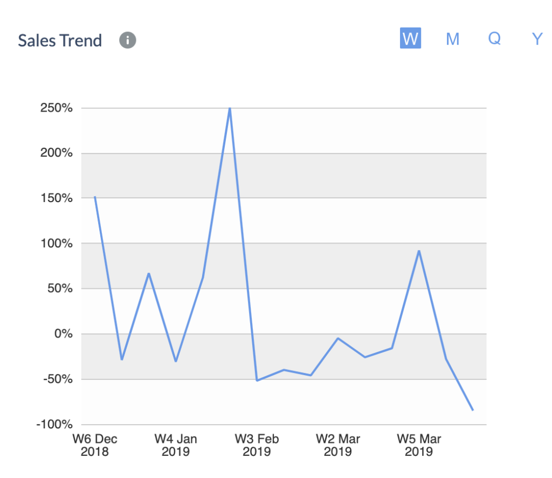
Task: Click the 100% y-axis label
Action: click(x=57, y=243)
